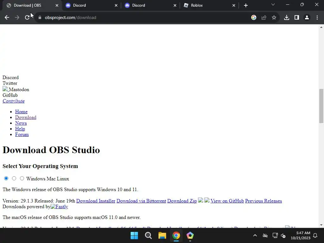Click the muted volume tray icon
324x243 pixels.
pos(283,235)
